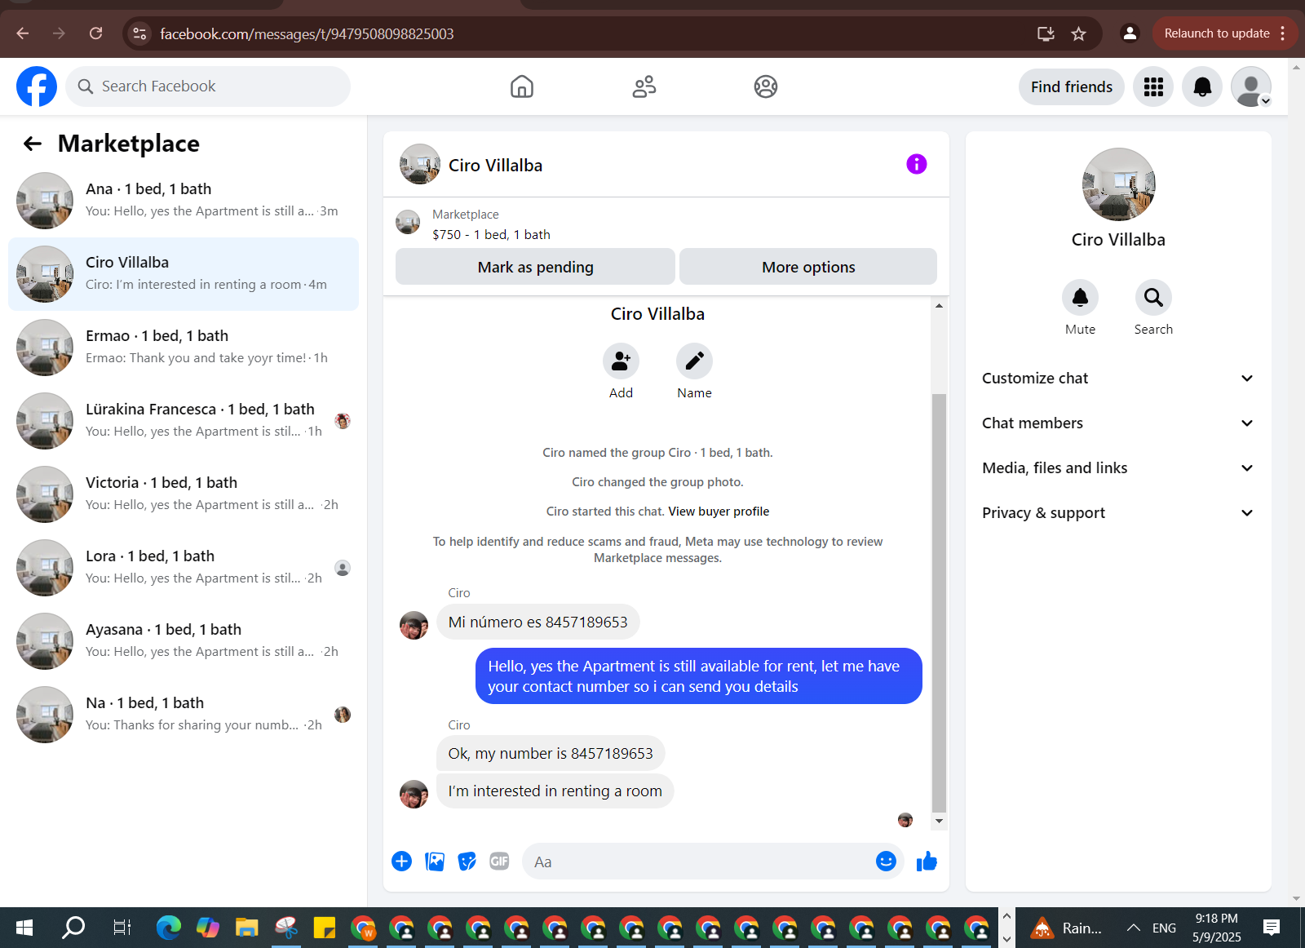The width and height of the screenshot is (1305, 948).
Task: Click chat scrollbar down arrow
Action: [939, 822]
